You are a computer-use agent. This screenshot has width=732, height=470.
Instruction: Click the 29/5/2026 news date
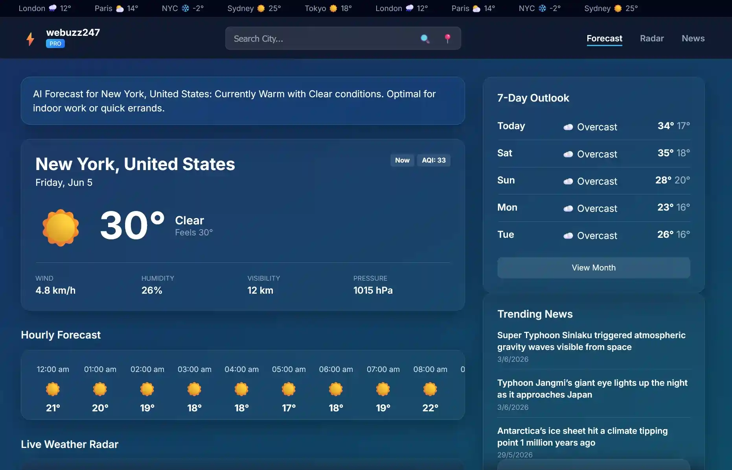tap(515, 455)
